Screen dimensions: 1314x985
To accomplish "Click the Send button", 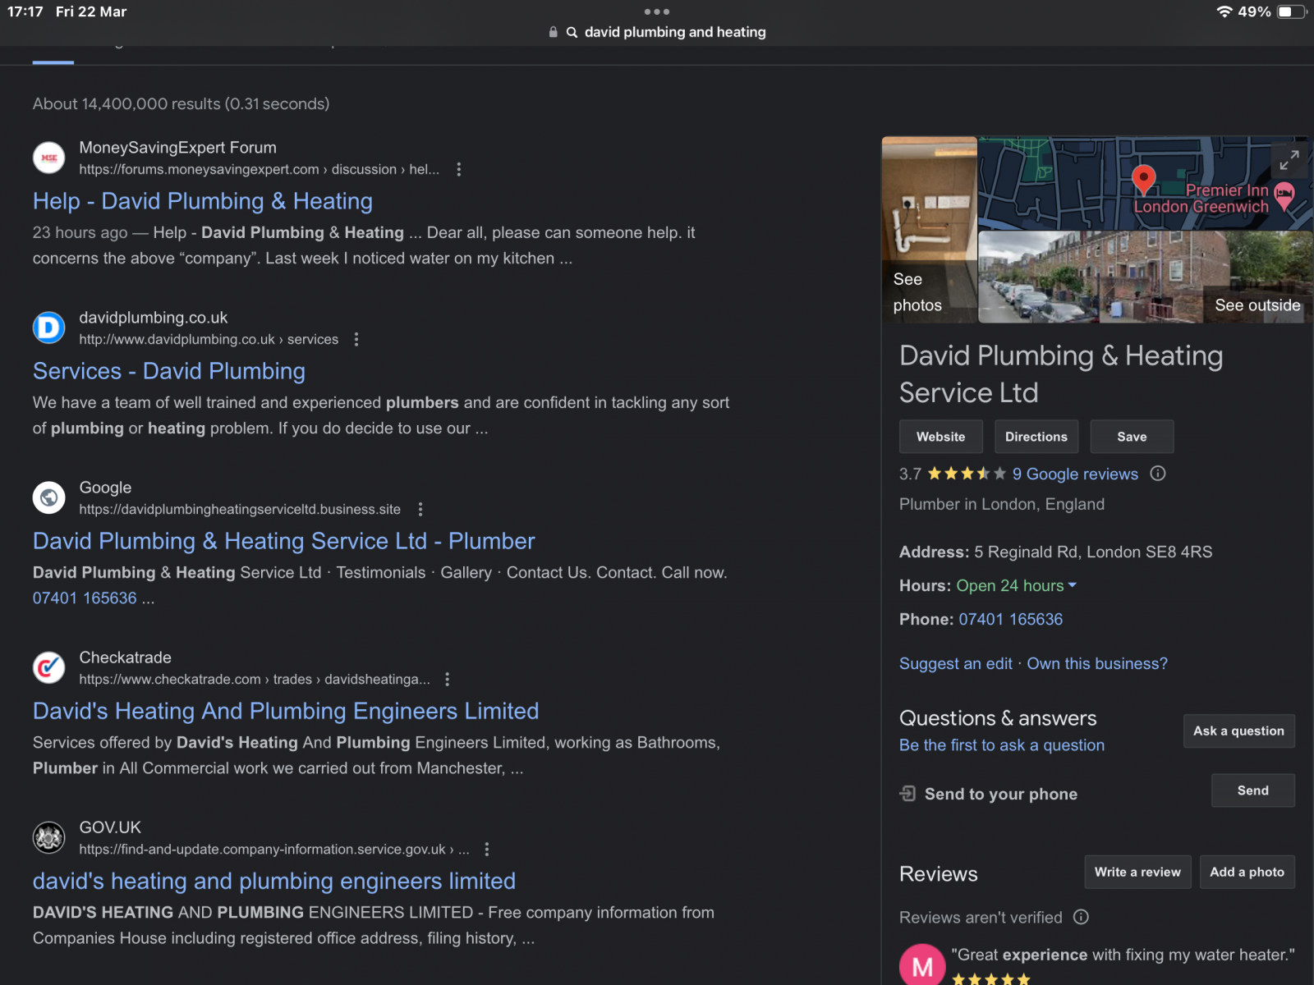I will click(x=1253, y=790).
